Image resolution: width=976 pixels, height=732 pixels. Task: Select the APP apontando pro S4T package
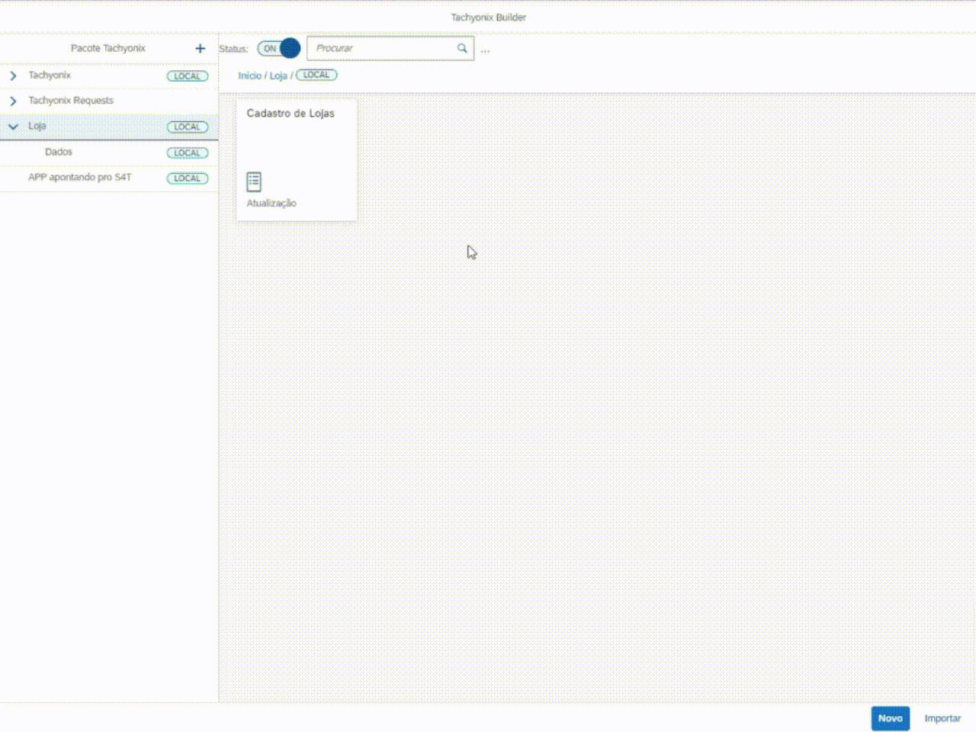pyautogui.click(x=80, y=178)
